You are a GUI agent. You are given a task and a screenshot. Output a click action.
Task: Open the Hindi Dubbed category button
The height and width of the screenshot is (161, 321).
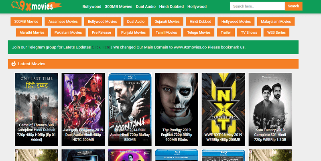pyautogui.click(x=200, y=22)
